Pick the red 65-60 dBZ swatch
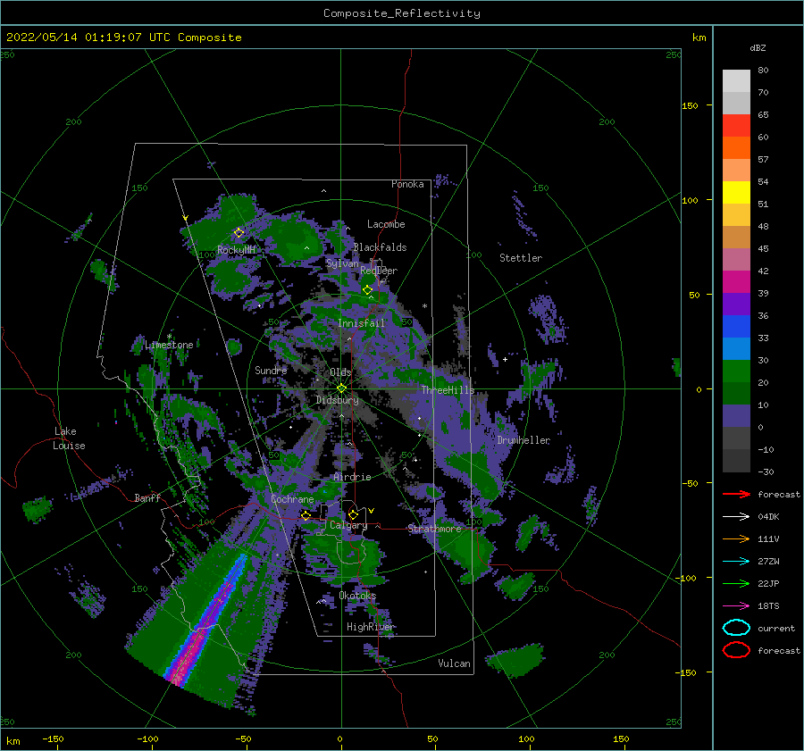 736,126
